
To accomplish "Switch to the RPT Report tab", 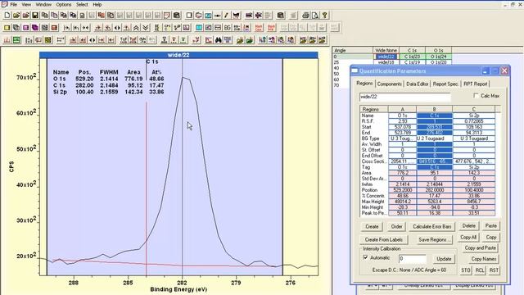I will 476,84.
